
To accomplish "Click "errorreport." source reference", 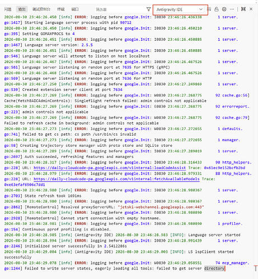I will 236,107.
